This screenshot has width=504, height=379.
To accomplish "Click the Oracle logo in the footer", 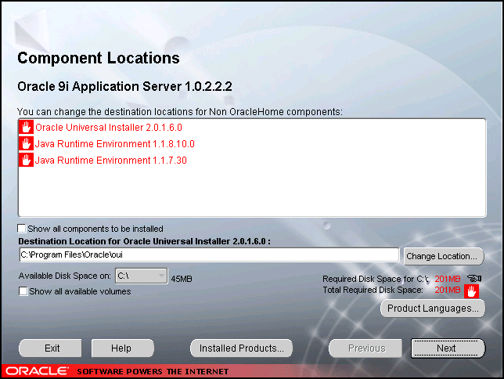I will click(37, 371).
